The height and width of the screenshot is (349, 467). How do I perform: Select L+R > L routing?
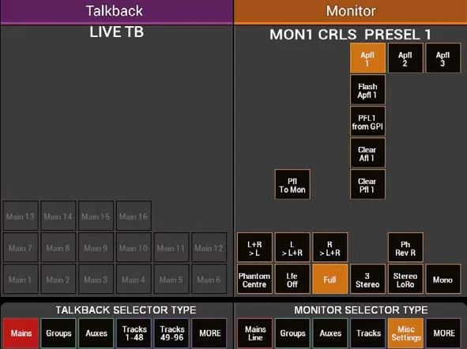pyautogui.click(x=254, y=248)
